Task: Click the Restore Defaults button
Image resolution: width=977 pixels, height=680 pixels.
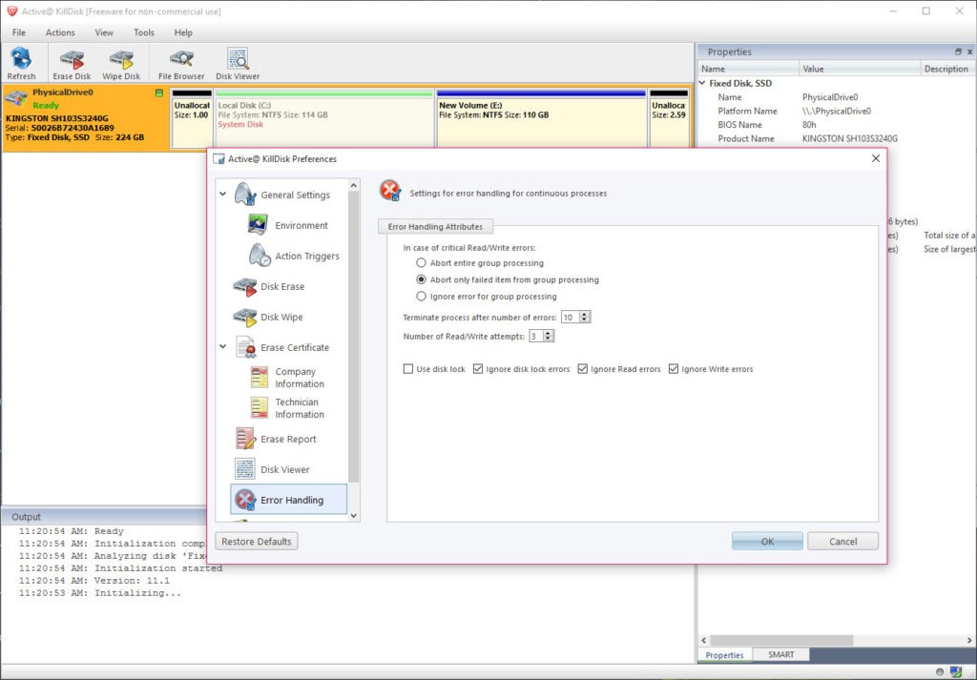Action: 257,541
